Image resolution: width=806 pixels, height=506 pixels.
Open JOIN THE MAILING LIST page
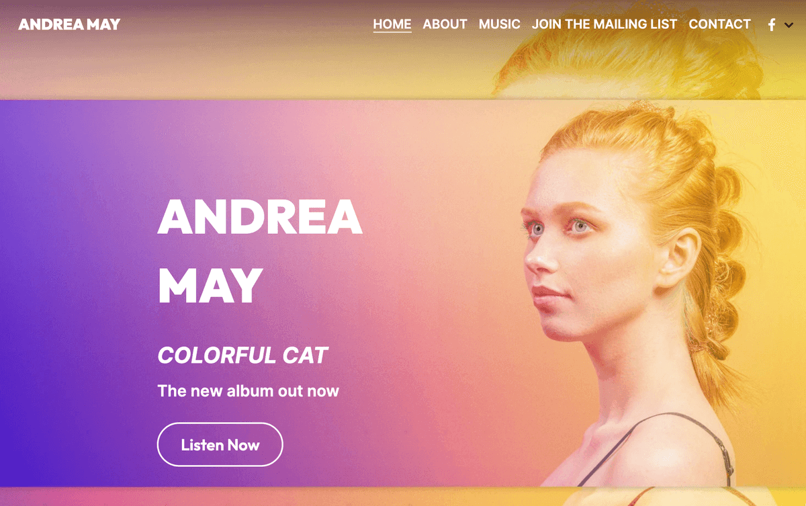pyautogui.click(x=604, y=24)
